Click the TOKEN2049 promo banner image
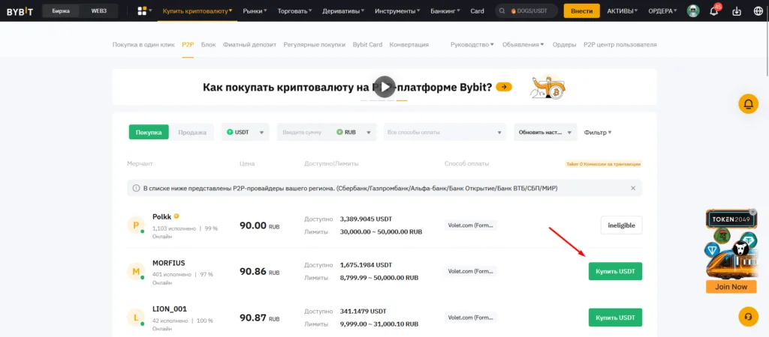This screenshot has height=337, width=769. (x=731, y=244)
